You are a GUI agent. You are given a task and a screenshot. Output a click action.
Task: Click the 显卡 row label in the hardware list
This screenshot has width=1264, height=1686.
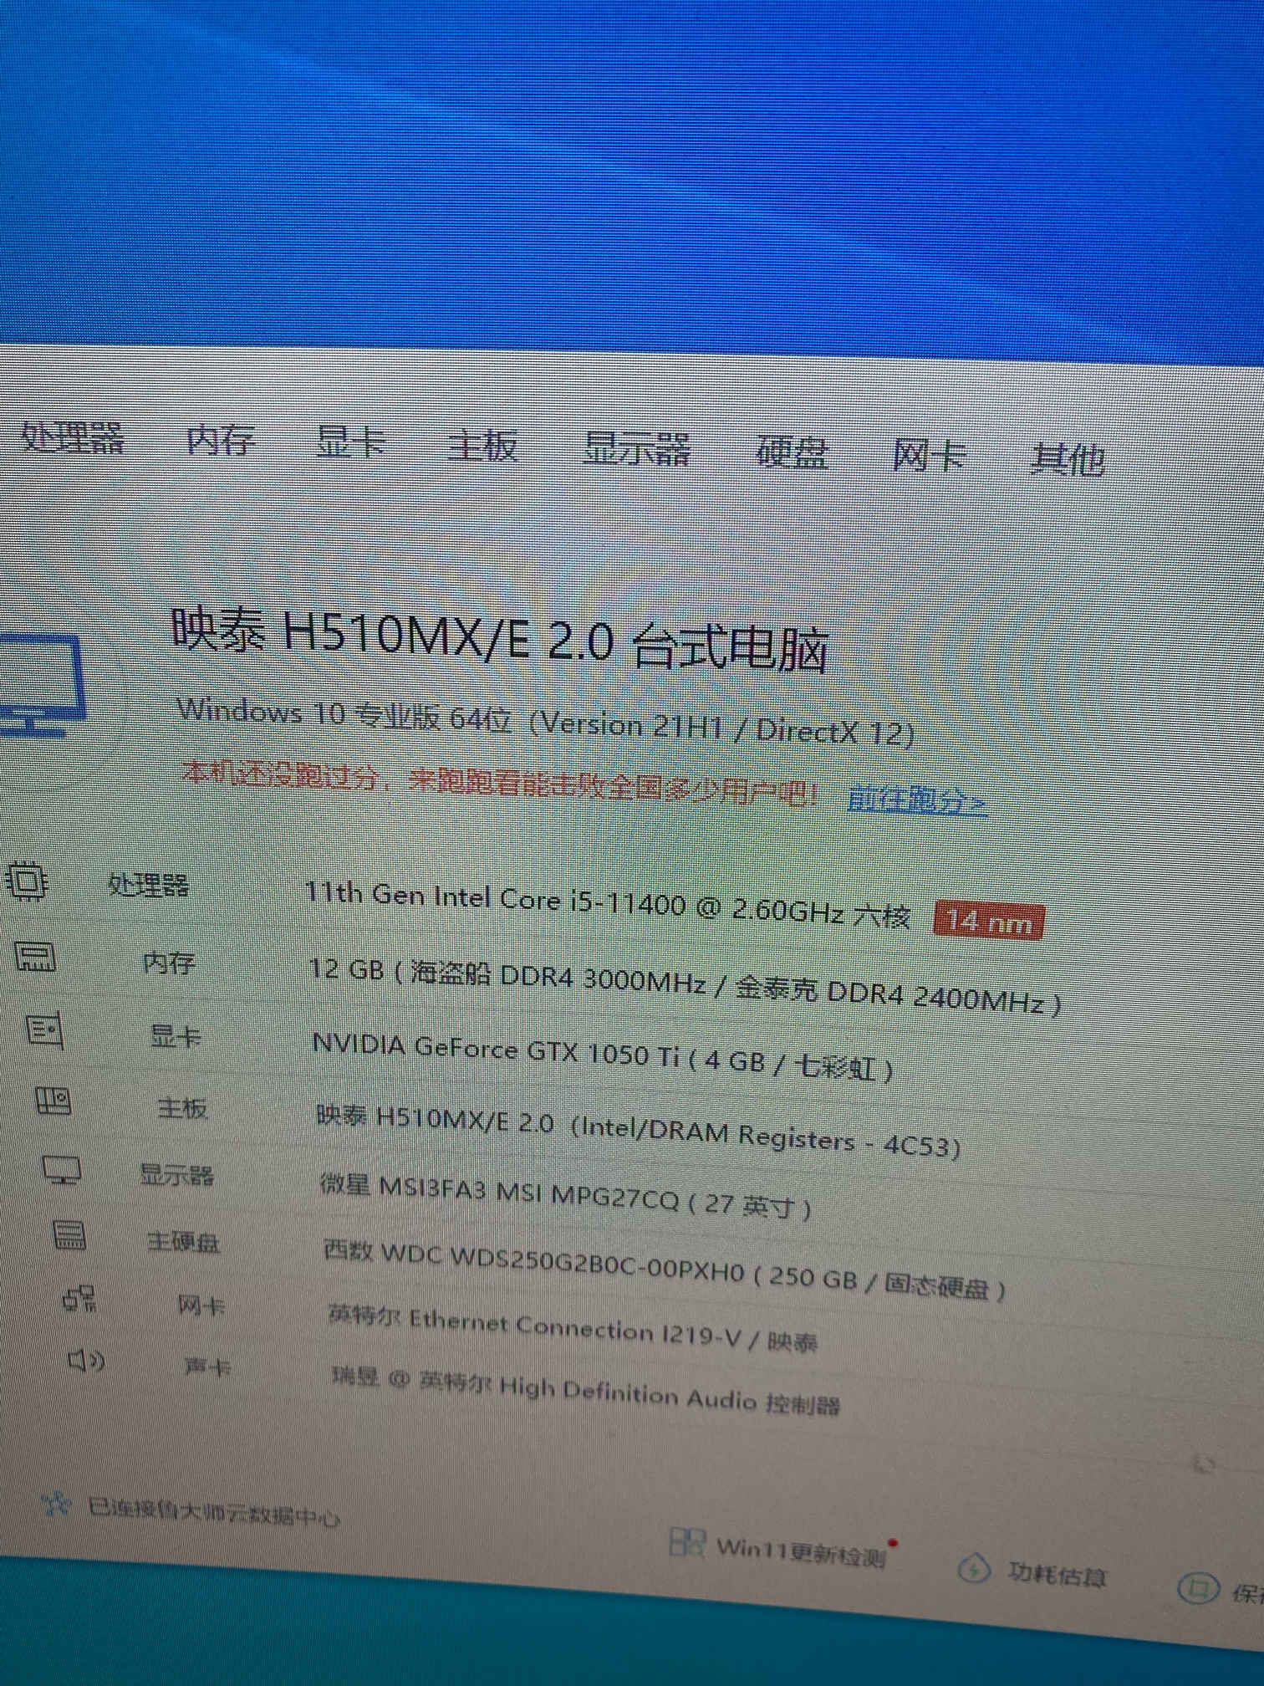(176, 1036)
